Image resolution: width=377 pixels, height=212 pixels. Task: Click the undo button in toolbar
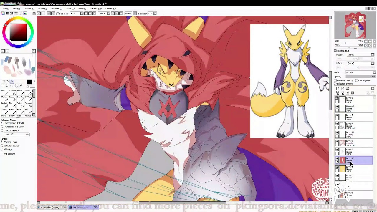[x=38, y=14]
